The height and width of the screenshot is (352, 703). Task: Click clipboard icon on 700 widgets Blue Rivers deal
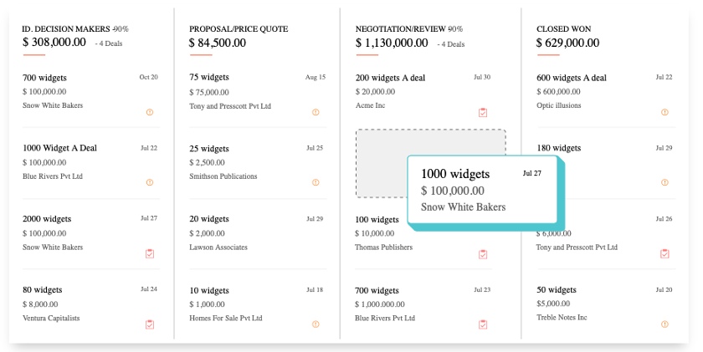tap(483, 324)
